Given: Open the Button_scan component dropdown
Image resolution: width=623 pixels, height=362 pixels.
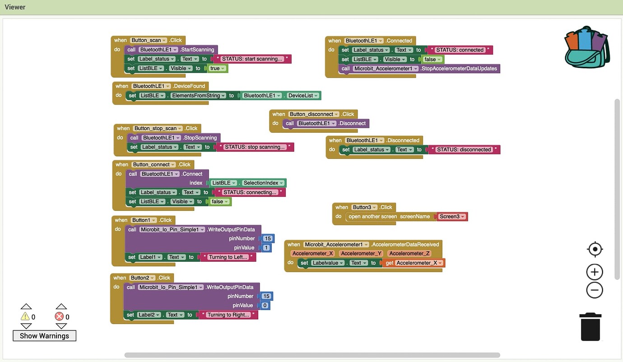Looking at the screenshot, I should point(164,40).
